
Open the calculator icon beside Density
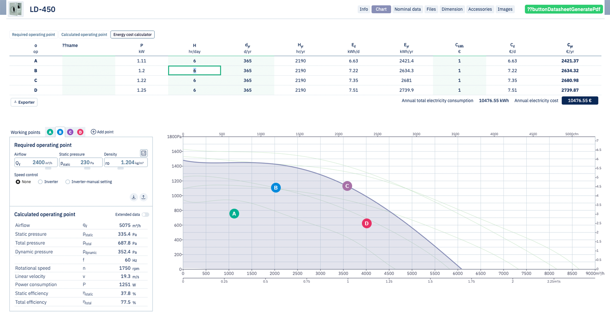click(x=144, y=153)
